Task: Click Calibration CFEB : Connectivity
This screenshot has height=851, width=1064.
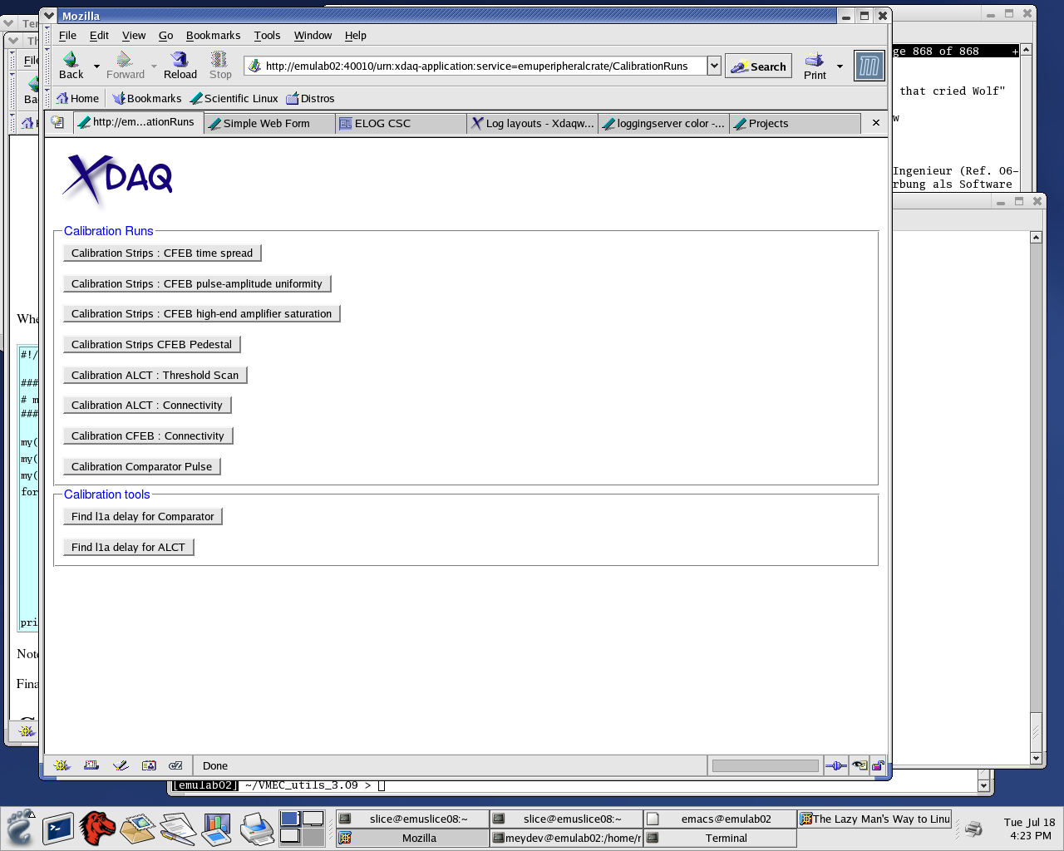Action: (148, 435)
